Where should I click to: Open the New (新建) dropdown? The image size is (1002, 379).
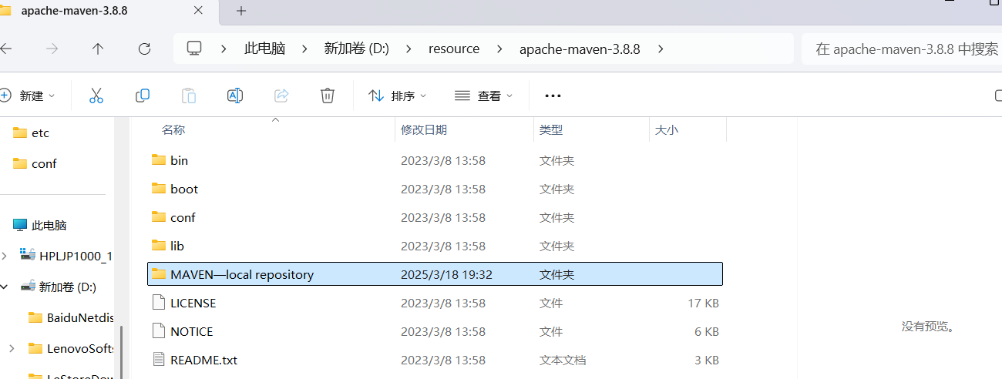(x=27, y=96)
